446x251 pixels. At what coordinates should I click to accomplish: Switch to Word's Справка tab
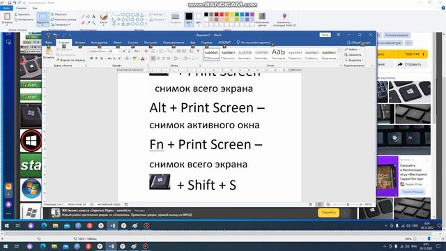207,43
